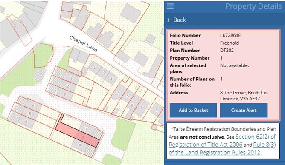This screenshot has width=285, height=165.
Task: Open the hamburger menu icon
Action: (x=170, y=6)
